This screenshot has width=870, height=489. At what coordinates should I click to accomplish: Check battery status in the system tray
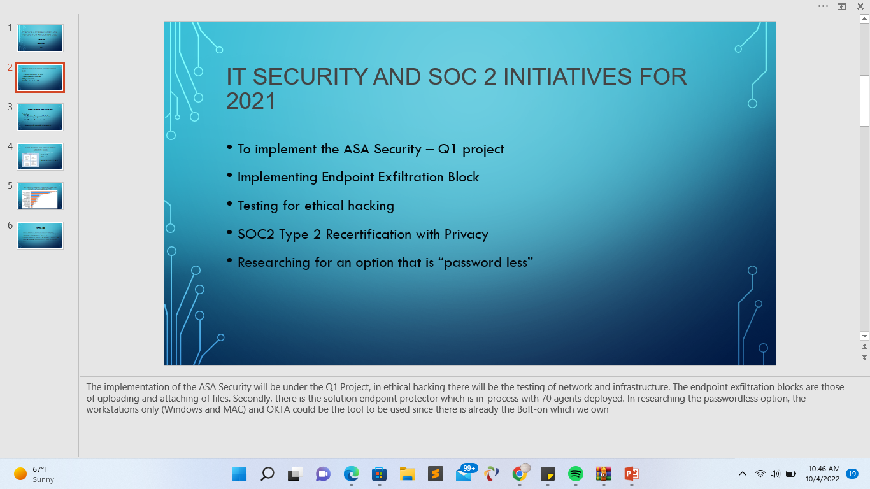click(790, 474)
